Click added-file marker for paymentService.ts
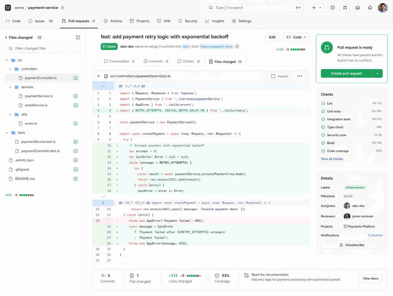This screenshot has height=296, width=393. tap(76, 96)
